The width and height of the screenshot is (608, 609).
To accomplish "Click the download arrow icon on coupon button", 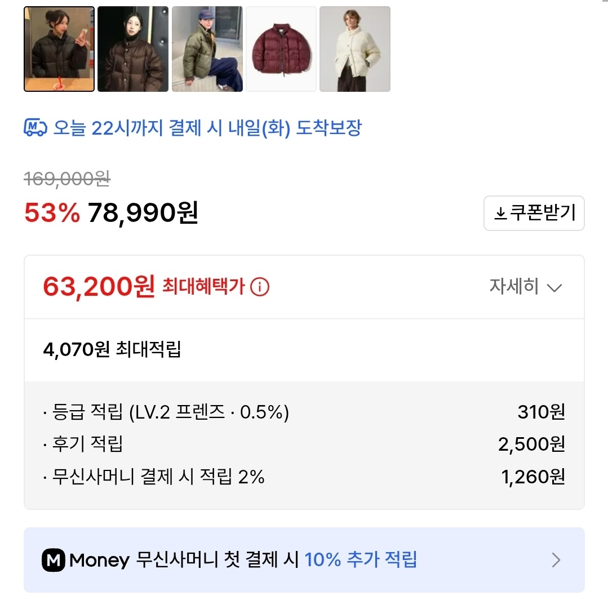I will [500, 214].
